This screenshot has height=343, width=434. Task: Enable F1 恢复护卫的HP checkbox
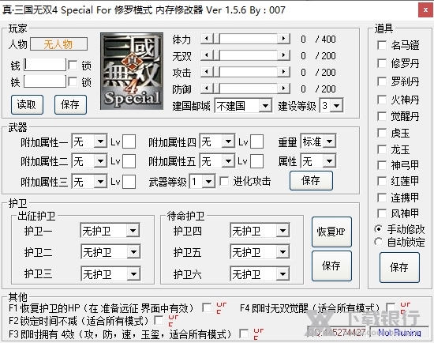(x=207, y=307)
